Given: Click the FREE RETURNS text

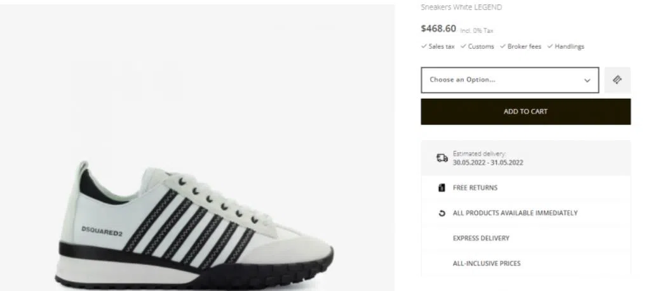Looking at the screenshot, I should click(x=475, y=188).
